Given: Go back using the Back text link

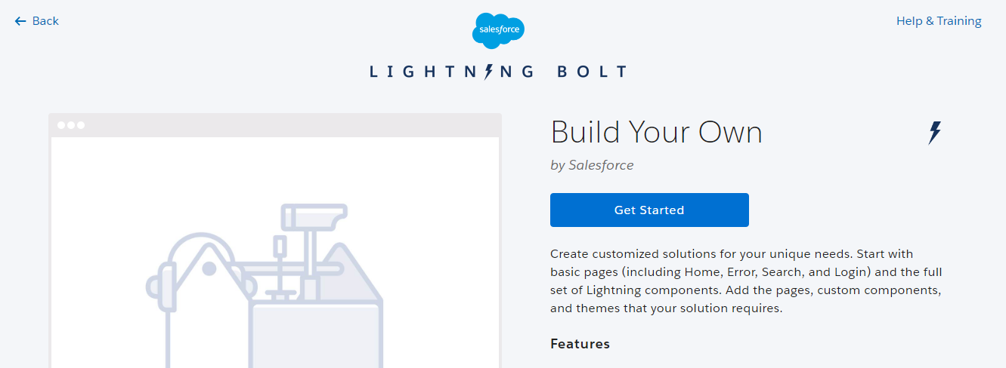Looking at the screenshot, I should click(x=45, y=21).
